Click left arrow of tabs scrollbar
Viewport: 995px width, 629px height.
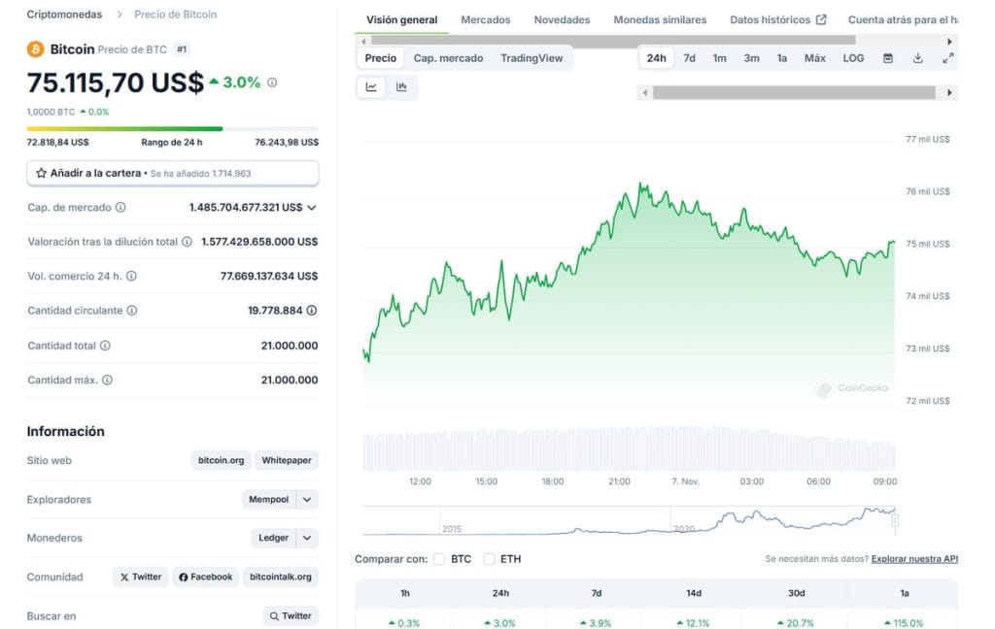click(x=363, y=41)
